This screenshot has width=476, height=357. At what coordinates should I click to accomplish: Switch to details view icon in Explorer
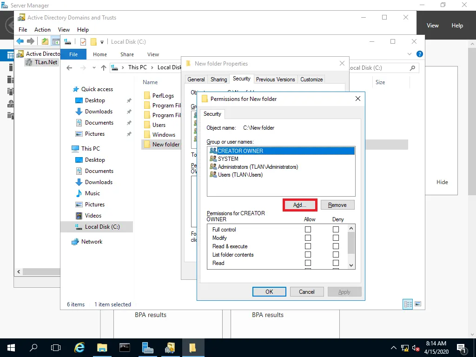point(407,304)
